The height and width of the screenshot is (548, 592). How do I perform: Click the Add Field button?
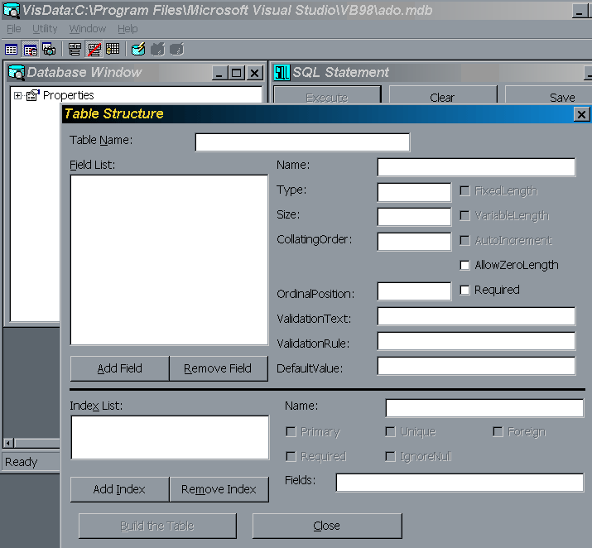120,368
